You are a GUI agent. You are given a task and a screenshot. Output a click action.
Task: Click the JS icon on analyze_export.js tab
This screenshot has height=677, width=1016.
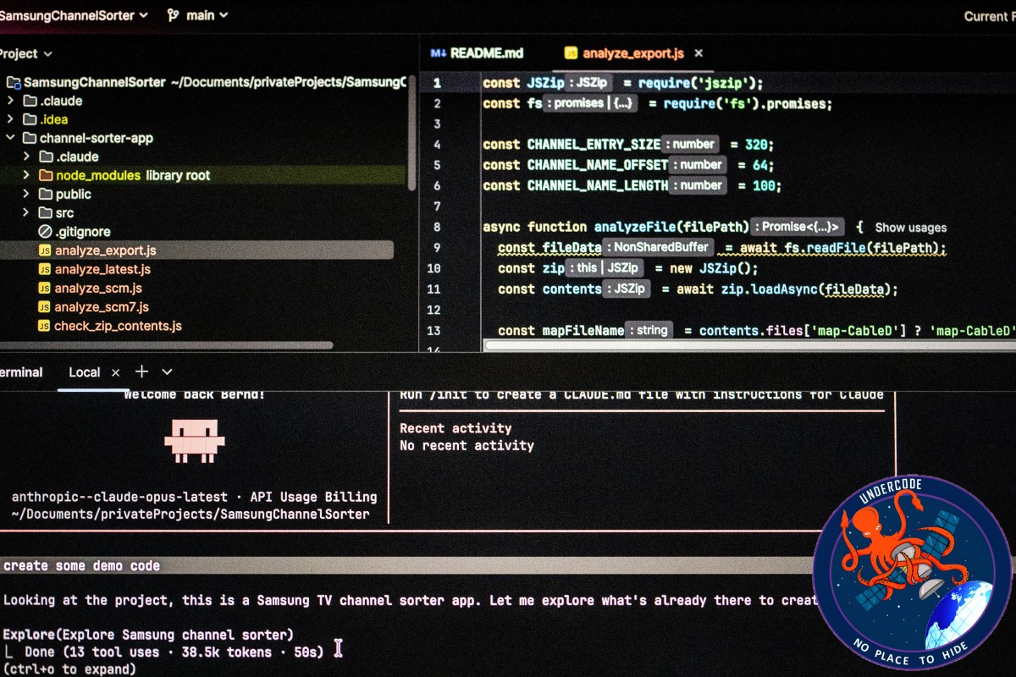(571, 52)
